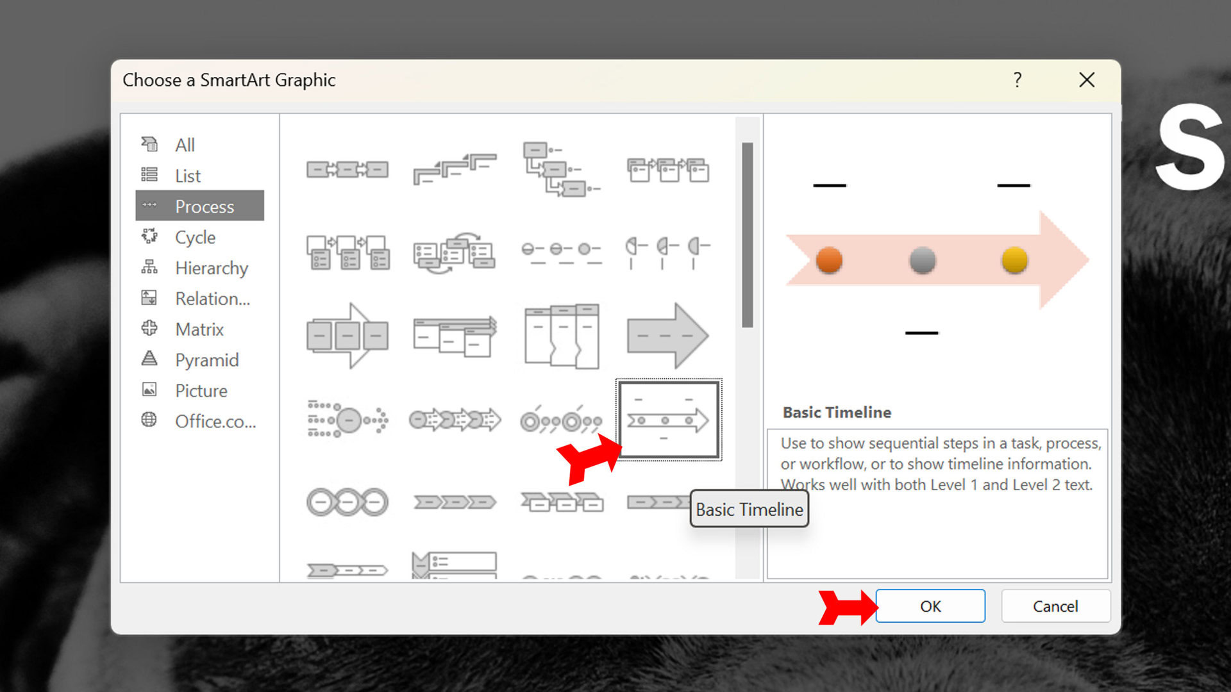Select the Circle Accent Timeline layout
Screen dimensions: 1231x692
coord(561,421)
